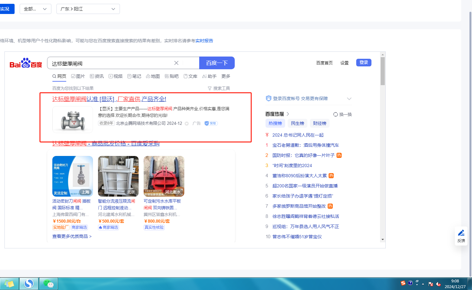Click the Baidu logo

tap(26, 63)
